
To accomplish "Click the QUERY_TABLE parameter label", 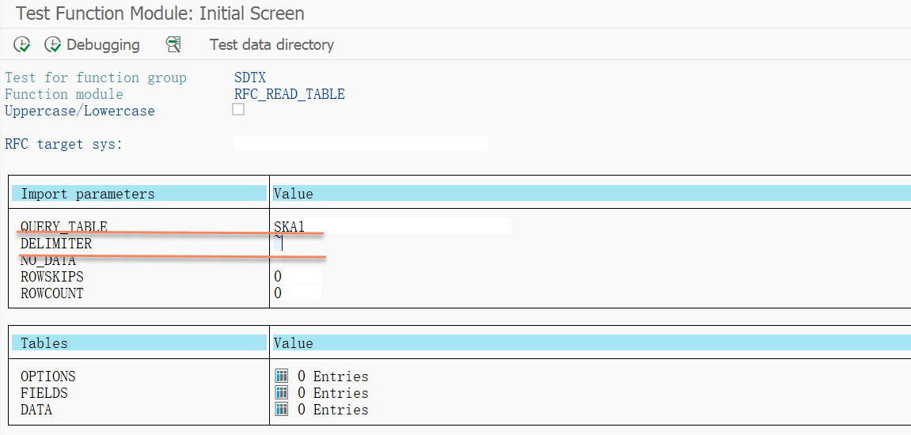I will coord(64,226).
